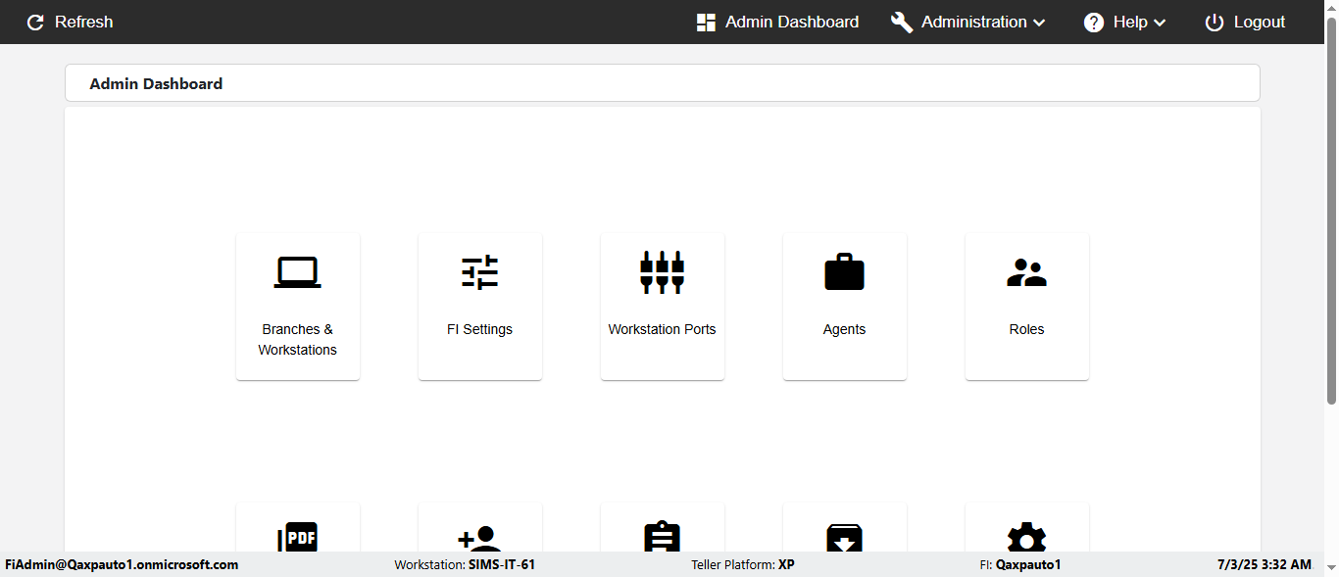The height and width of the screenshot is (577, 1339).
Task: Click the Workstation SIMS-IT-61 status text
Action: pos(465,564)
